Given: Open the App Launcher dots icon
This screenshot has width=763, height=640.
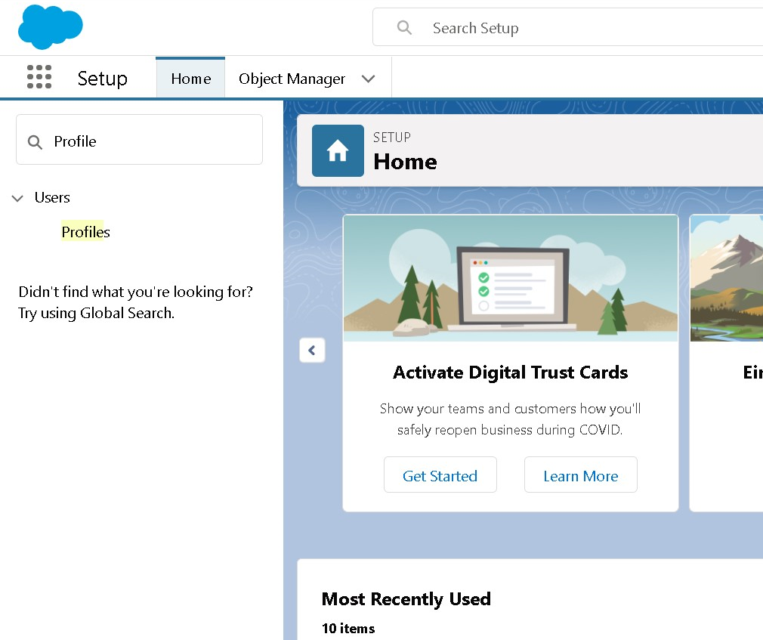Looking at the screenshot, I should 39,77.
